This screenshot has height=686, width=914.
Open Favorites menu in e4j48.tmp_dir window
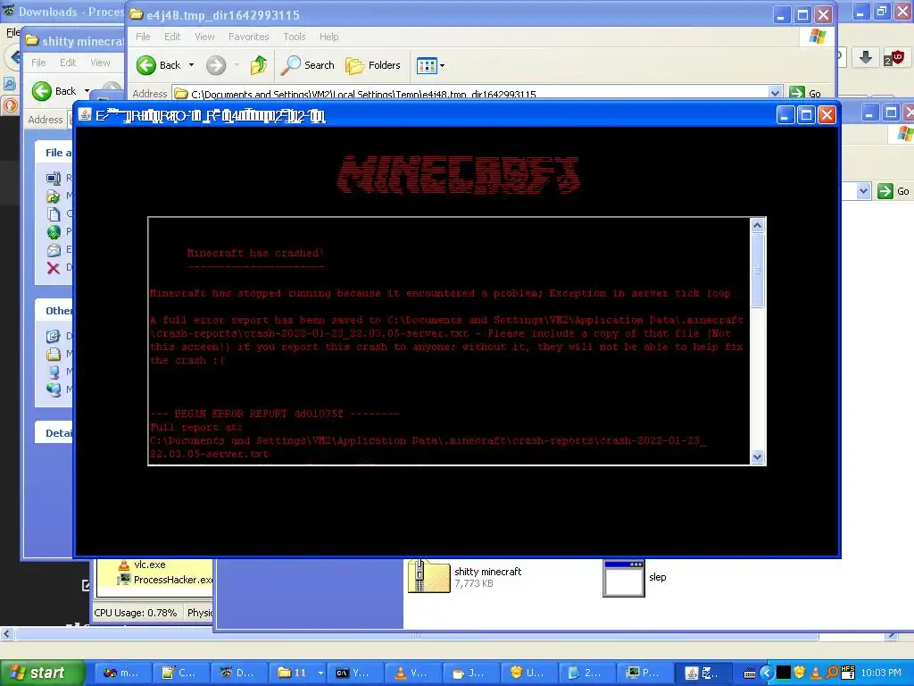249,37
